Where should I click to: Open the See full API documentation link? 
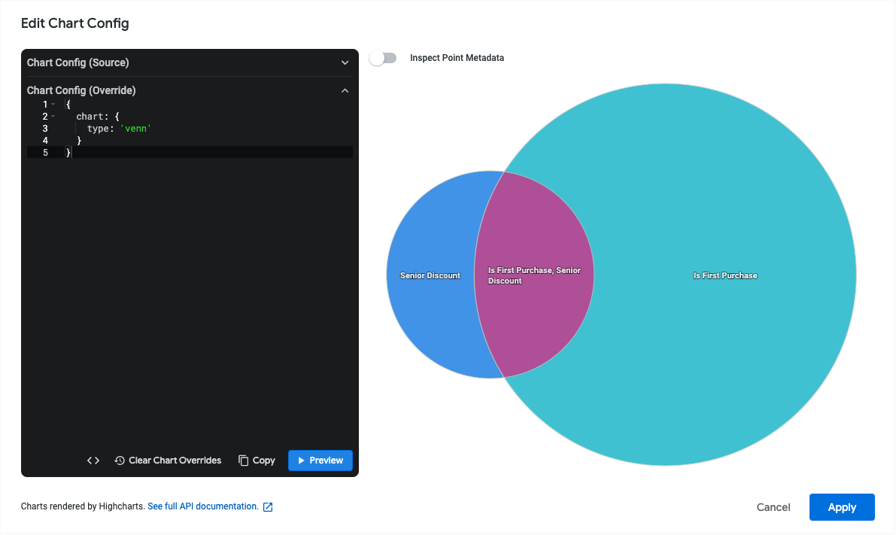click(203, 507)
